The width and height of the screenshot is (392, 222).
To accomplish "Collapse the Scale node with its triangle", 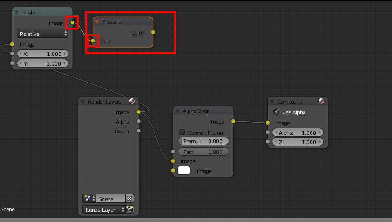I will pyautogui.click(x=16, y=12).
